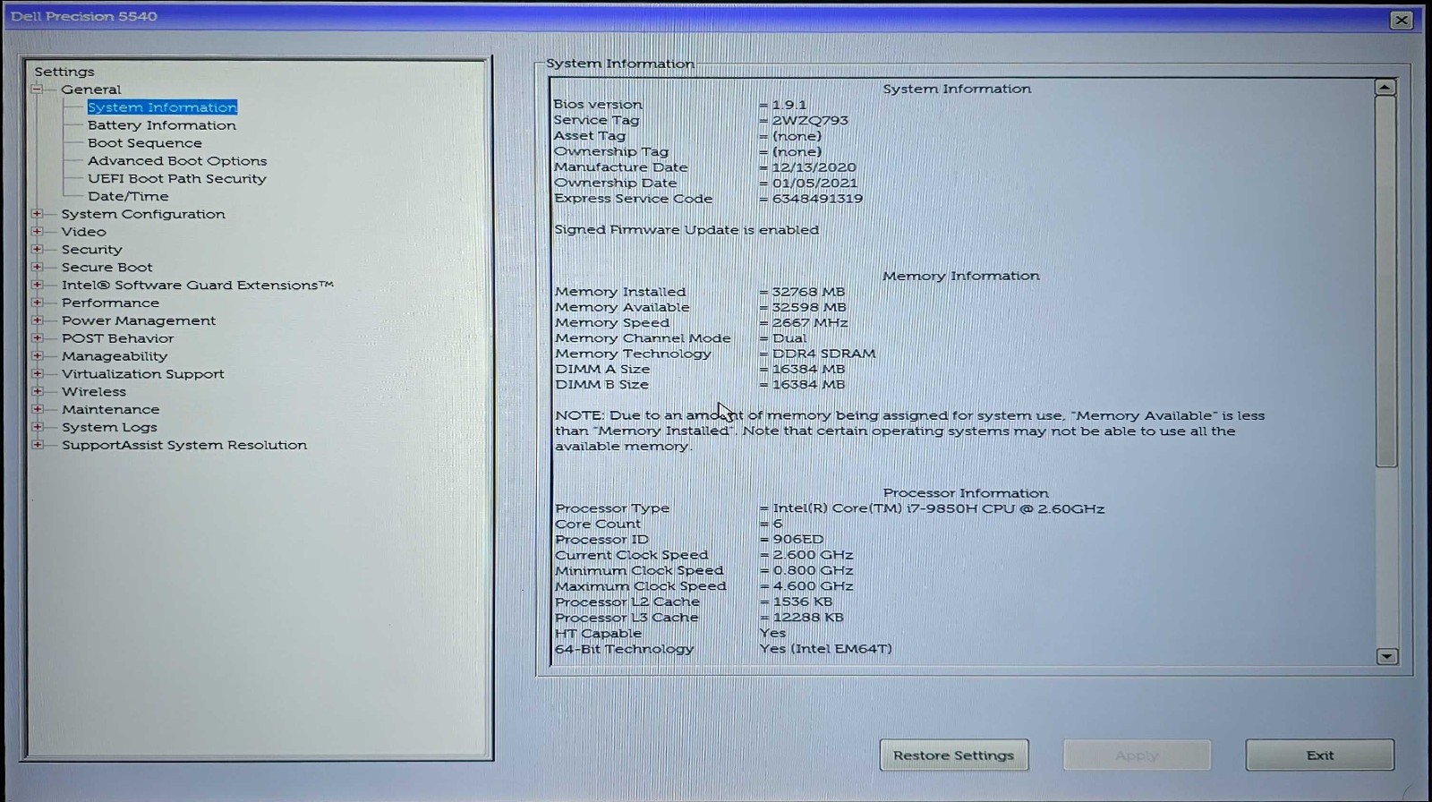Open Boot Sequence settings
Screen dimensions: 1432x802
145,143
